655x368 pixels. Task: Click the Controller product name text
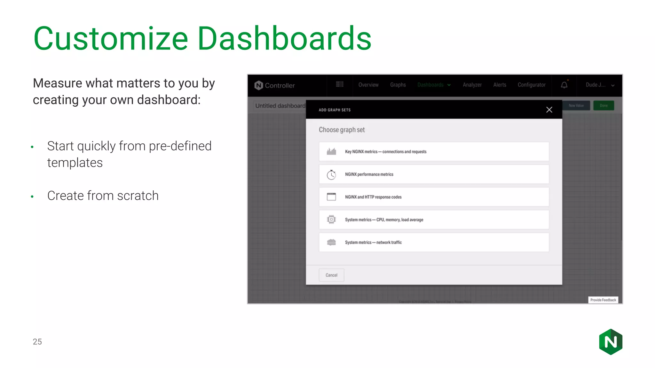[280, 86]
